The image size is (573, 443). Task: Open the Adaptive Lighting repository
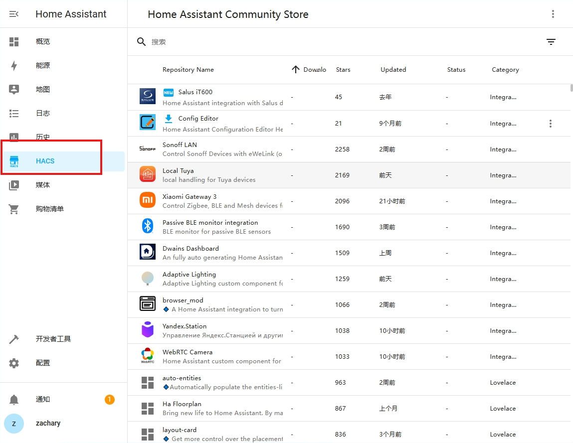[189, 274]
